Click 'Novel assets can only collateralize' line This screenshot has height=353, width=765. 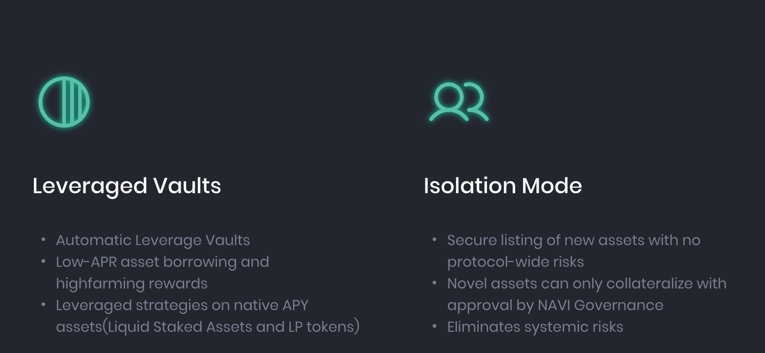[587, 283]
